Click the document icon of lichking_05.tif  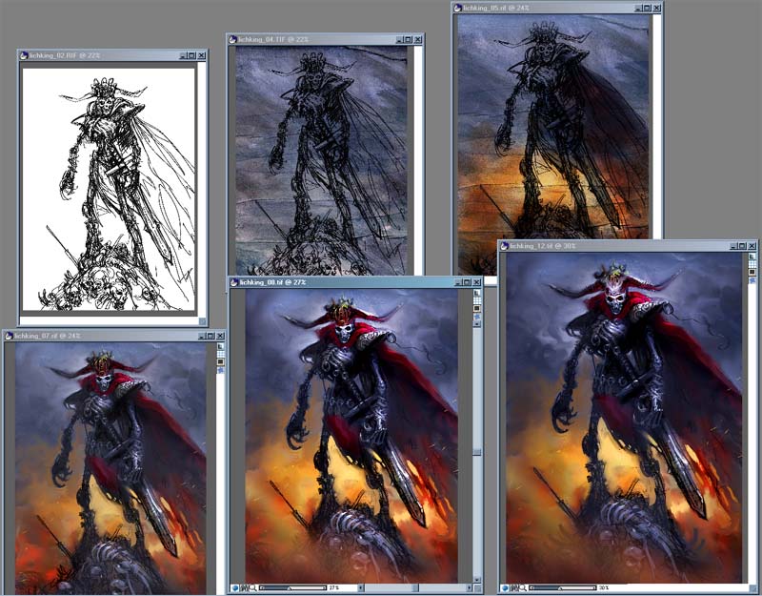tap(457, 8)
